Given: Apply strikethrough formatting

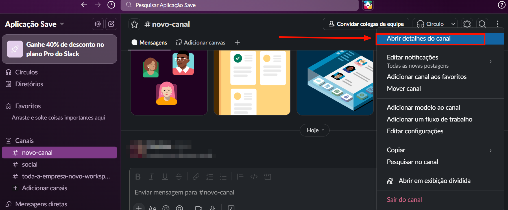Looking at the screenshot, I should pyautogui.click(x=178, y=177).
